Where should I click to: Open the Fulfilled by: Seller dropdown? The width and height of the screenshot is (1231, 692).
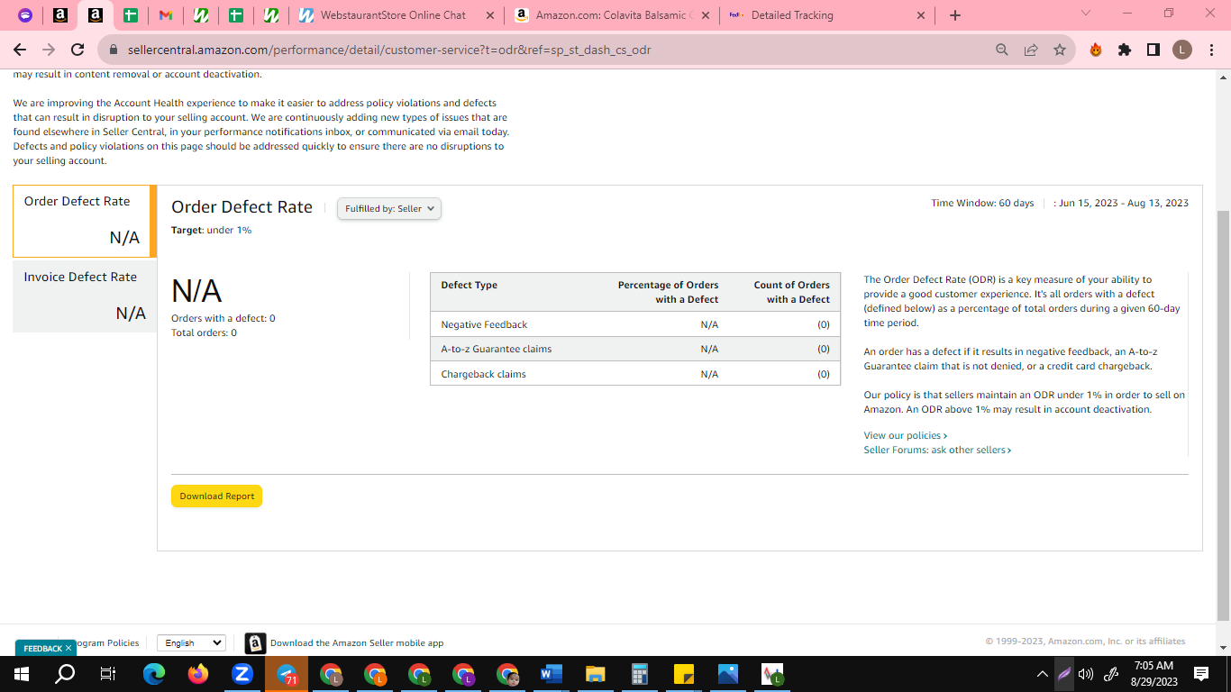(x=389, y=208)
